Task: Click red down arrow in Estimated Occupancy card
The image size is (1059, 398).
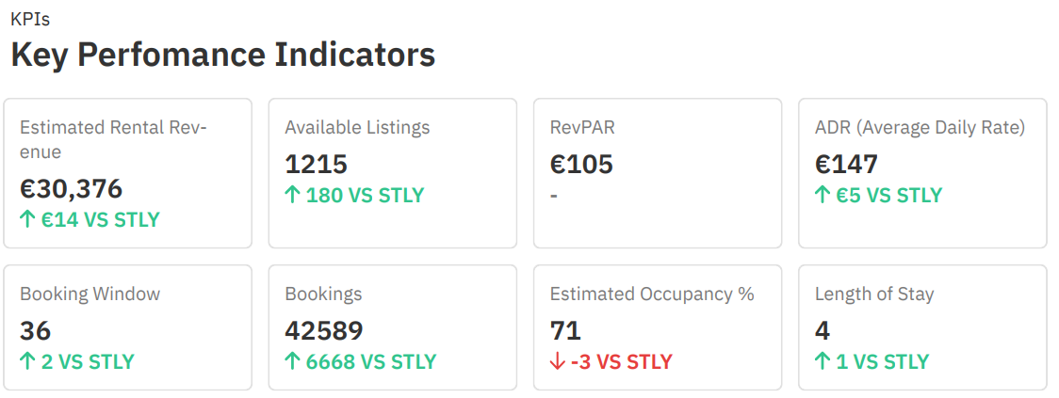Action: click(558, 361)
